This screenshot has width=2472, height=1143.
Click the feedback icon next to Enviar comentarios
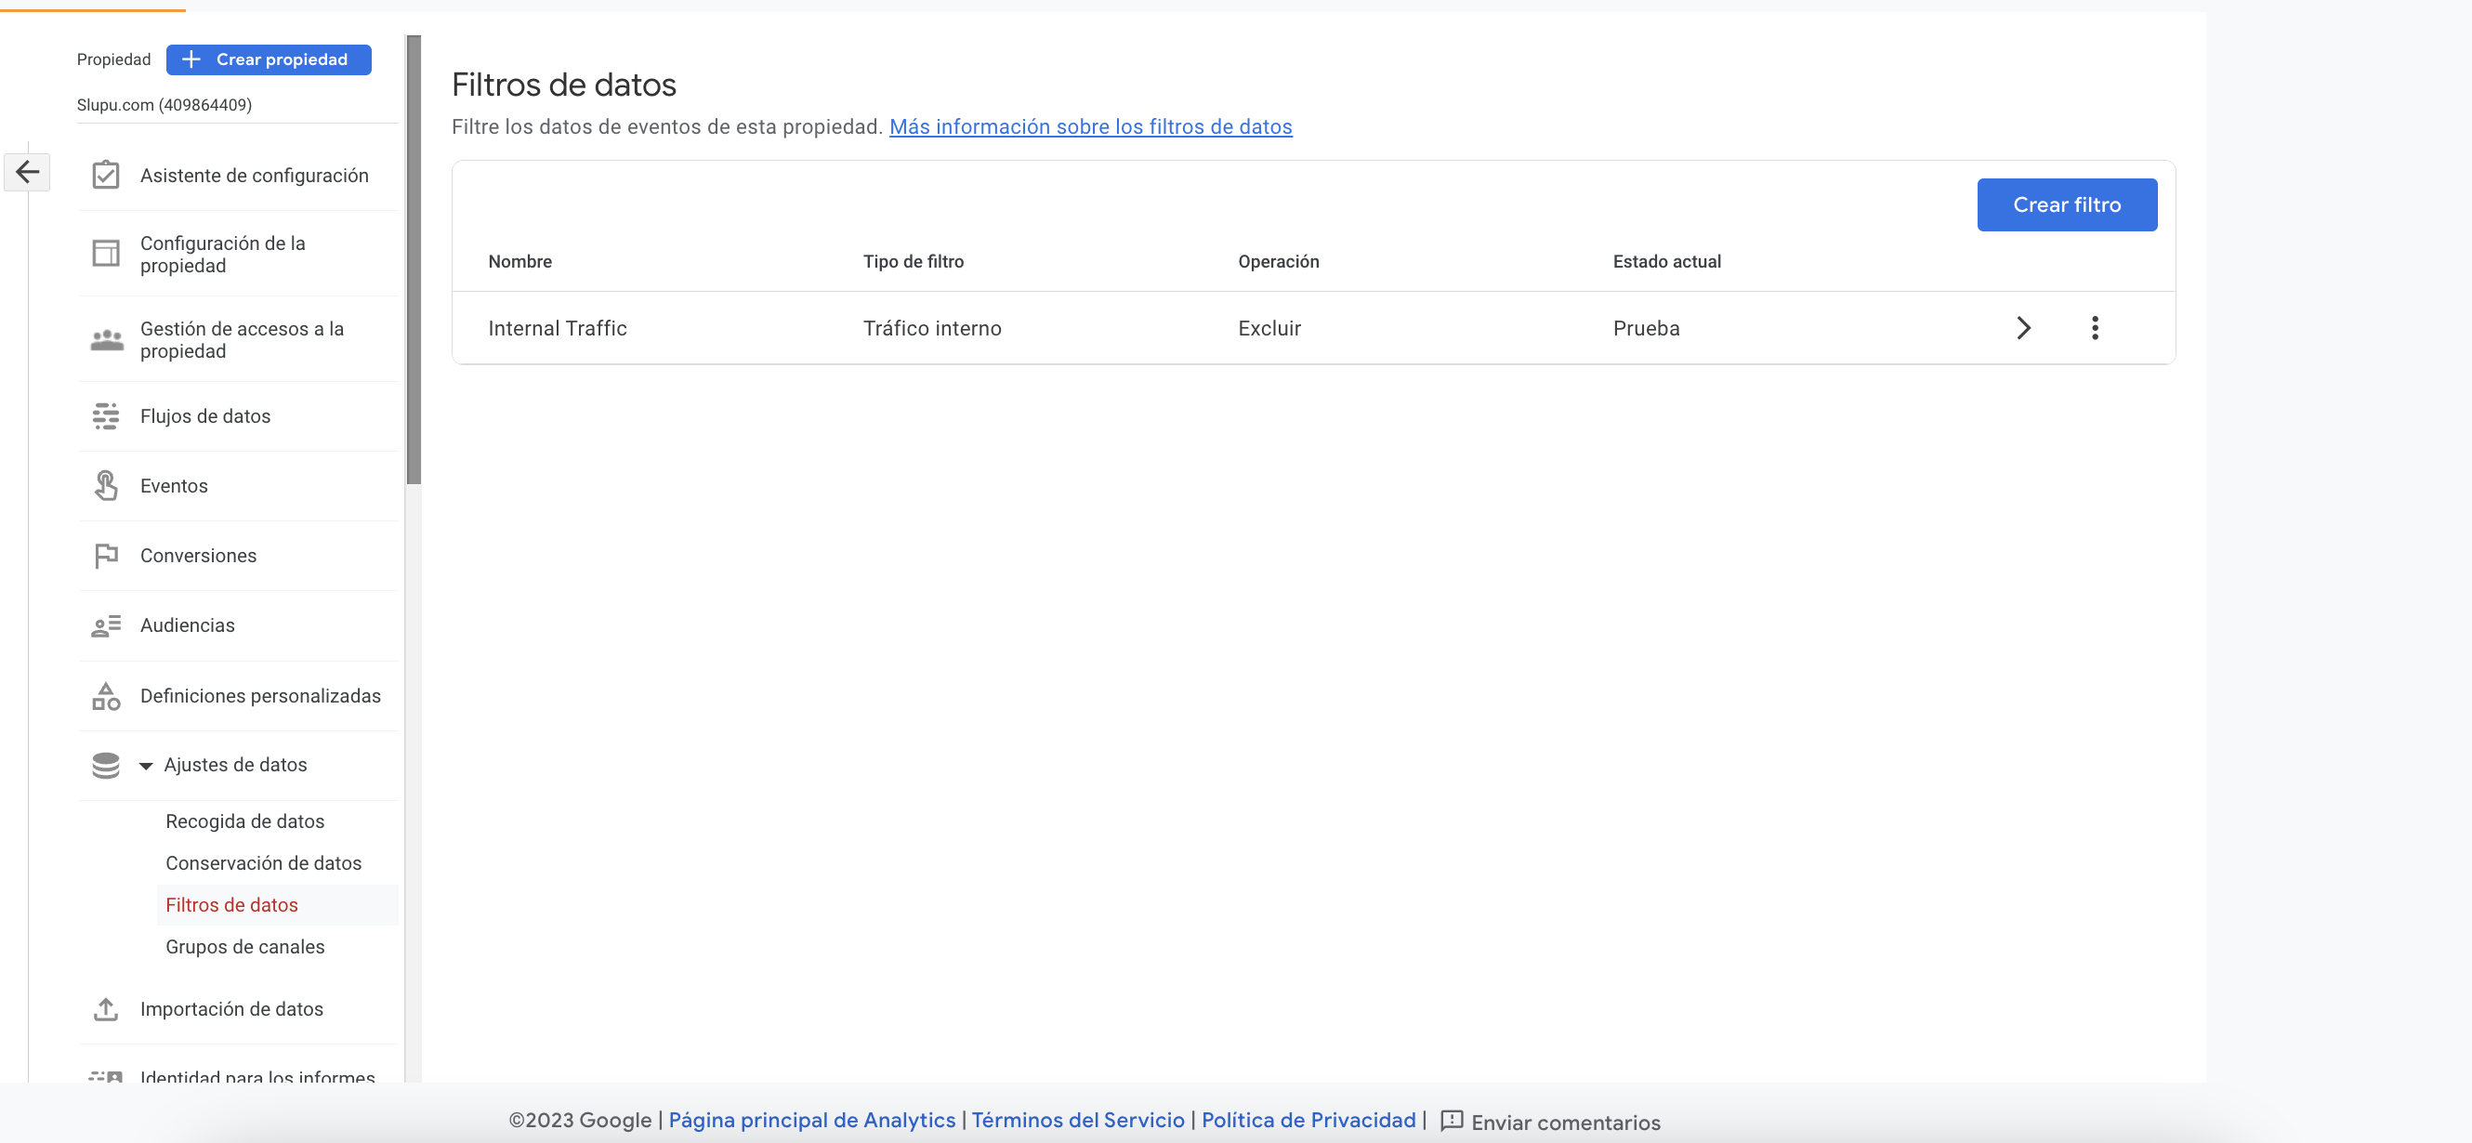[1452, 1121]
